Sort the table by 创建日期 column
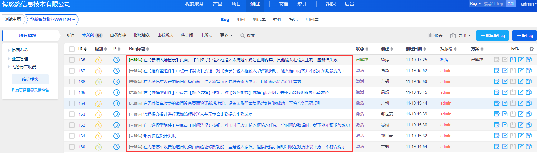The image size is (537, 153). coord(416,49)
